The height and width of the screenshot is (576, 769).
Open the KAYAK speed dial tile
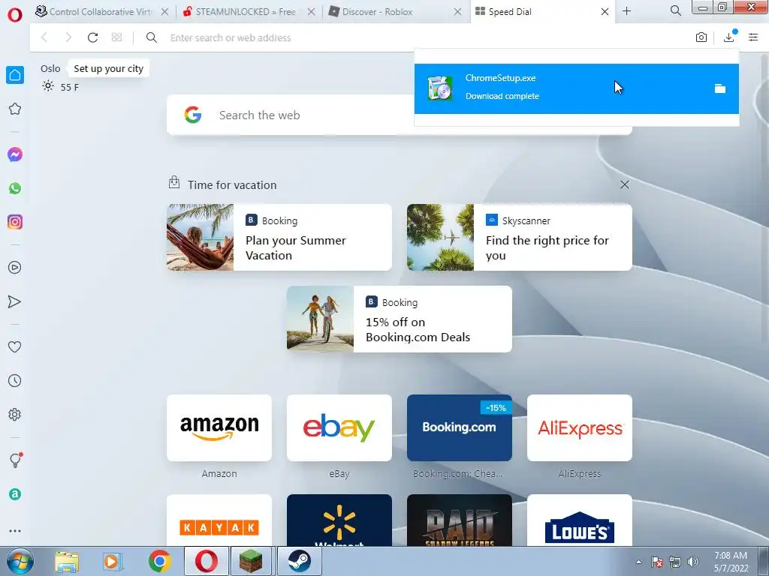(219, 520)
